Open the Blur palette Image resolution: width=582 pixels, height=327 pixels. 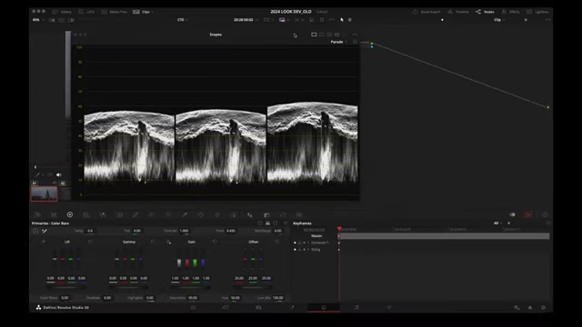pos(250,214)
